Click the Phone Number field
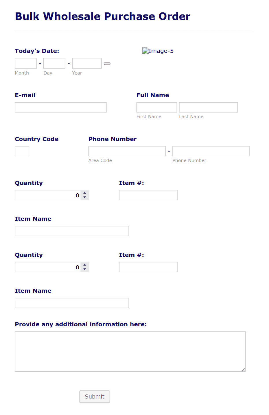Screen dimensions: 269x415 pos(211,151)
